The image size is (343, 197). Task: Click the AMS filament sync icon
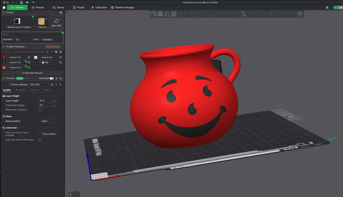coord(56,52)
